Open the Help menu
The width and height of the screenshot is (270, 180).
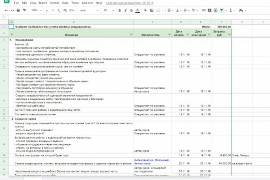click(x=99, y=3)
